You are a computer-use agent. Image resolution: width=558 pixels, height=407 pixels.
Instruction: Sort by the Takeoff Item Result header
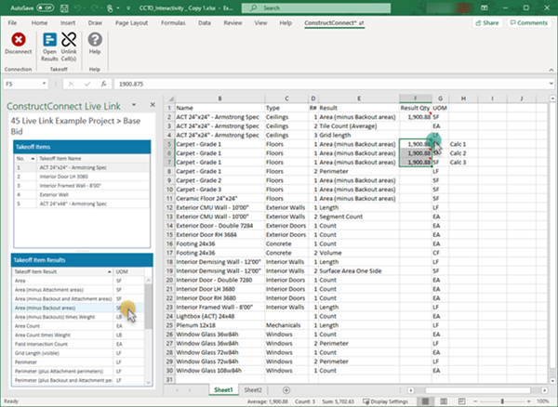[62, 271]
